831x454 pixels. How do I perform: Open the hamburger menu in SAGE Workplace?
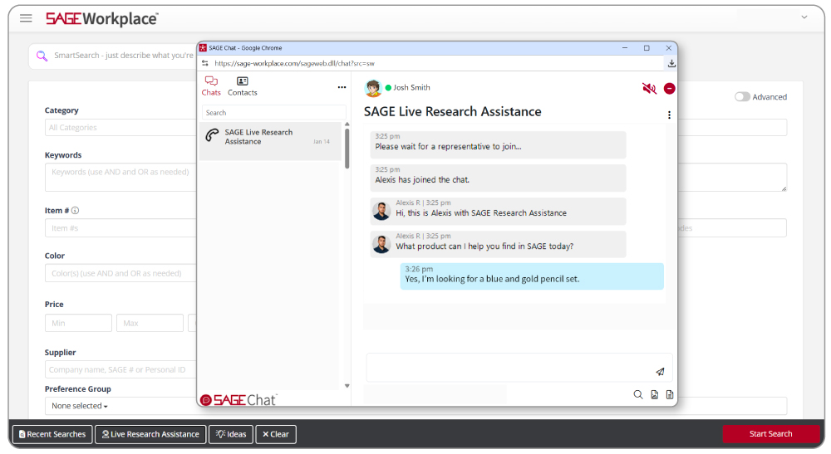26,18
